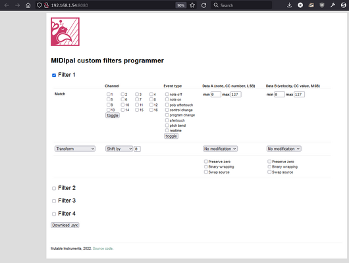349x263 pixels.
Task: Click the Download .syx button
Action: click(65, 226)
